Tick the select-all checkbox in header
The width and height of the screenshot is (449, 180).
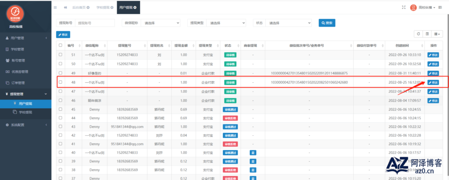(x=60, y=45)
